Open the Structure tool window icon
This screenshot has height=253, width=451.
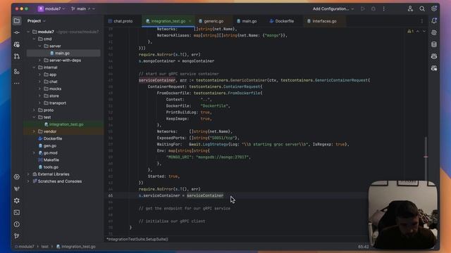tap(17, 72)
